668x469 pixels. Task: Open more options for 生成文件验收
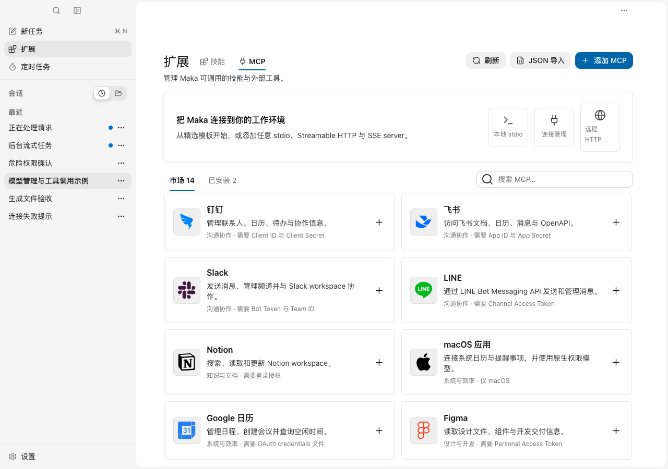pyautogui.click(x=121, y=199)
